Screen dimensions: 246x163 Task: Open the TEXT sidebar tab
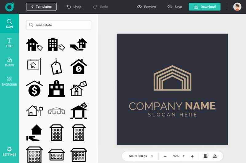point(10,43)
